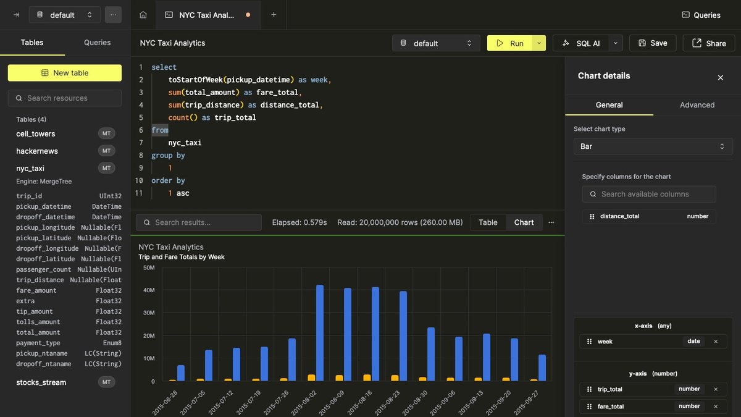This screenshot has height=417, width=741.
Task: Focus the Search available columns field
Action: pyautogui.click(x=649, y=194)
